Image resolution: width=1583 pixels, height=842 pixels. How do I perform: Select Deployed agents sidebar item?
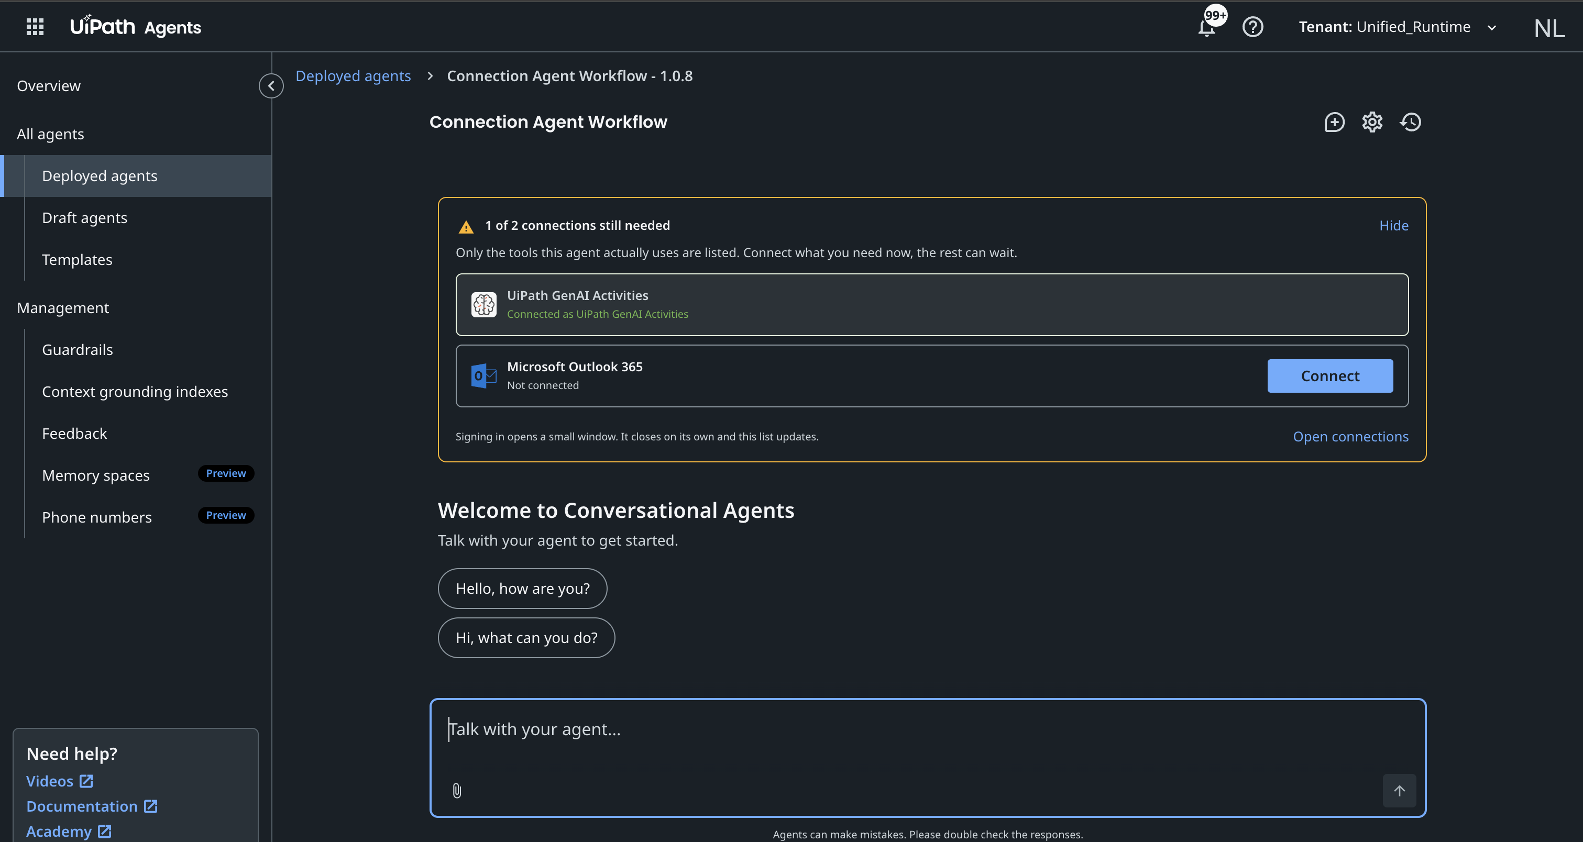pyautogui.click(x=136, y=176)
